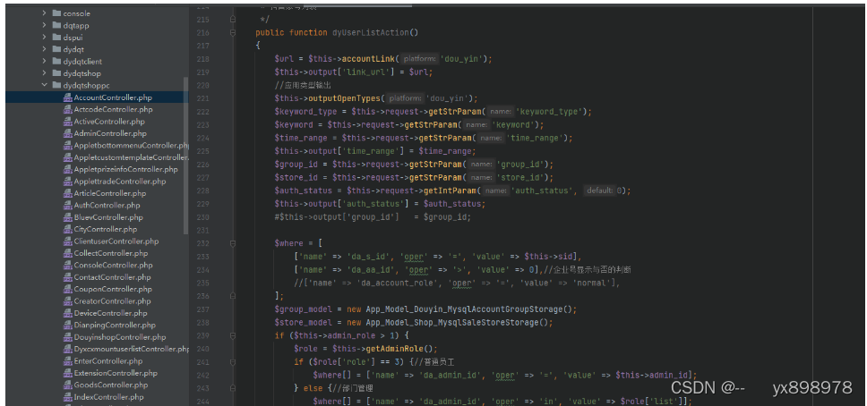Click PHP file icon of CityController.php
Image resolution: width=867 pixels, height=406 pixels.
pyautogui.click(x=67, y=229)
